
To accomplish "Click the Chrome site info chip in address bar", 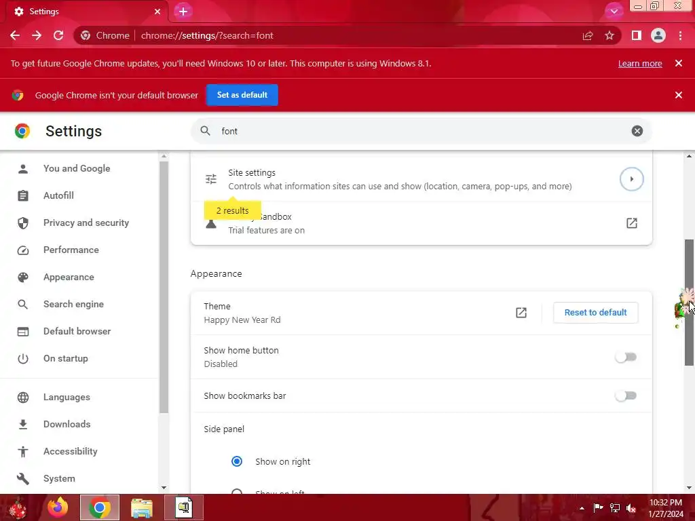I will click(x=105, y=35).
